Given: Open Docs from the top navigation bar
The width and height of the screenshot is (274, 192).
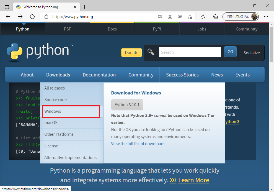Looking at the screenshot, I should pos(112,29).
